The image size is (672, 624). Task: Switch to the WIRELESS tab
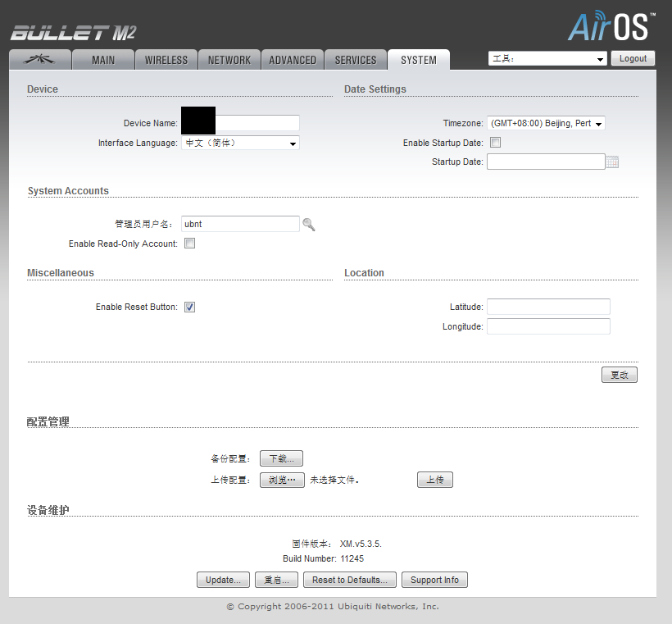(x=166, y=60)
